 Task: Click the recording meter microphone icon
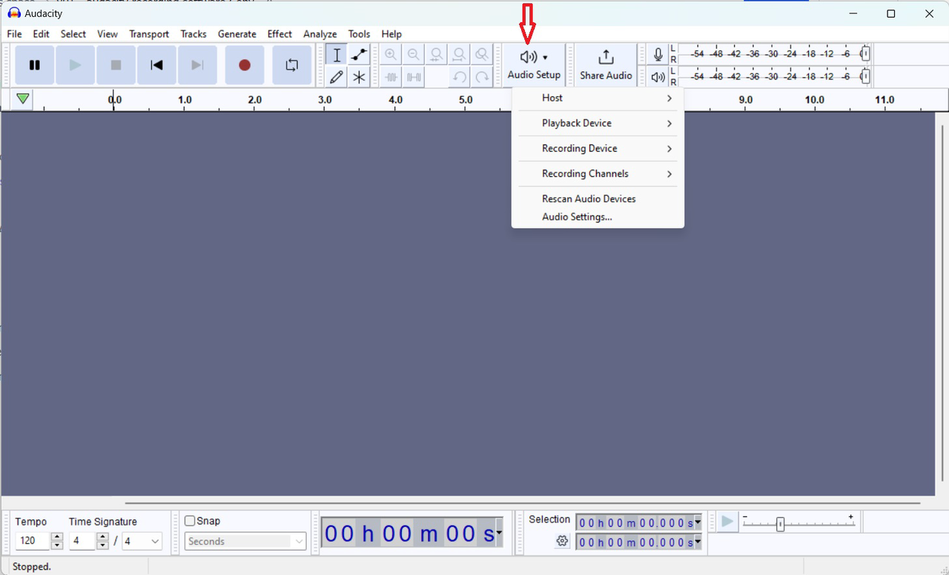point(657,53)
